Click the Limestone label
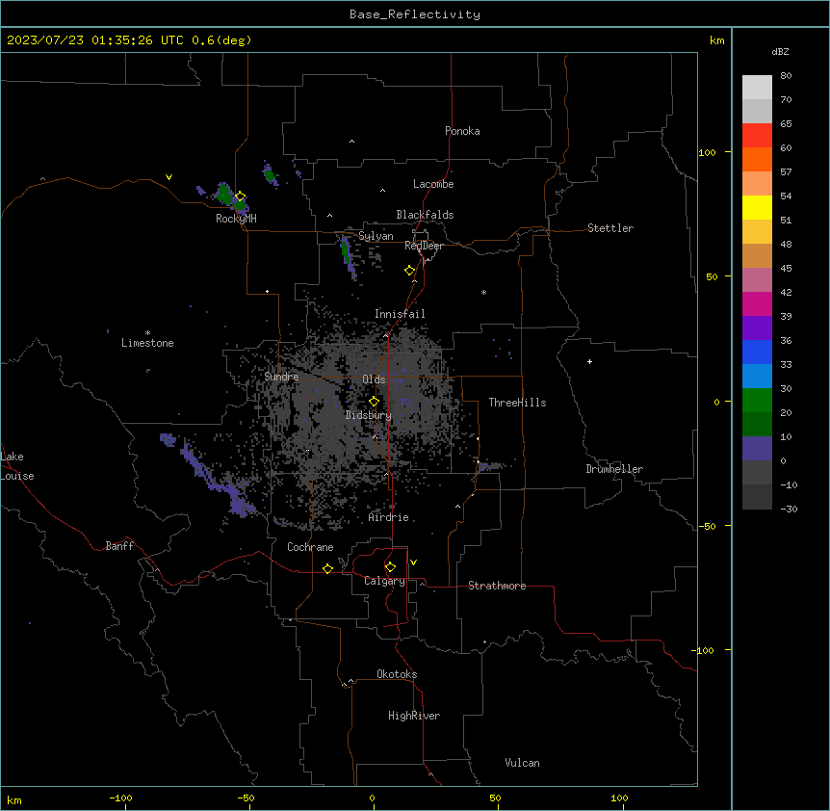This screenshot has width=830, height=811. pyautogui.click(x=147, y=343)
